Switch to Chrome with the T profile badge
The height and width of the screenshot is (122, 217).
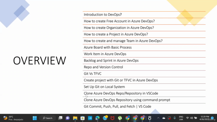(x=127, y=118)
